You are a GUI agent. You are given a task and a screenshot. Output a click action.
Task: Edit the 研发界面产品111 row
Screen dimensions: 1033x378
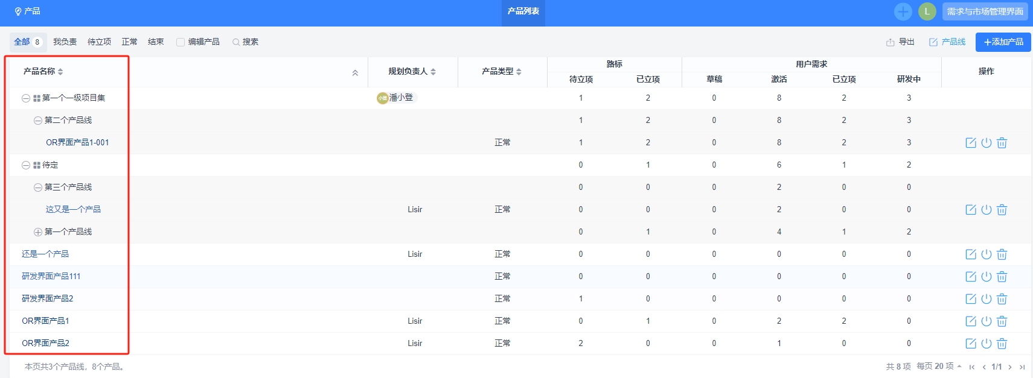pyautogui.click(x=971, y=277)
